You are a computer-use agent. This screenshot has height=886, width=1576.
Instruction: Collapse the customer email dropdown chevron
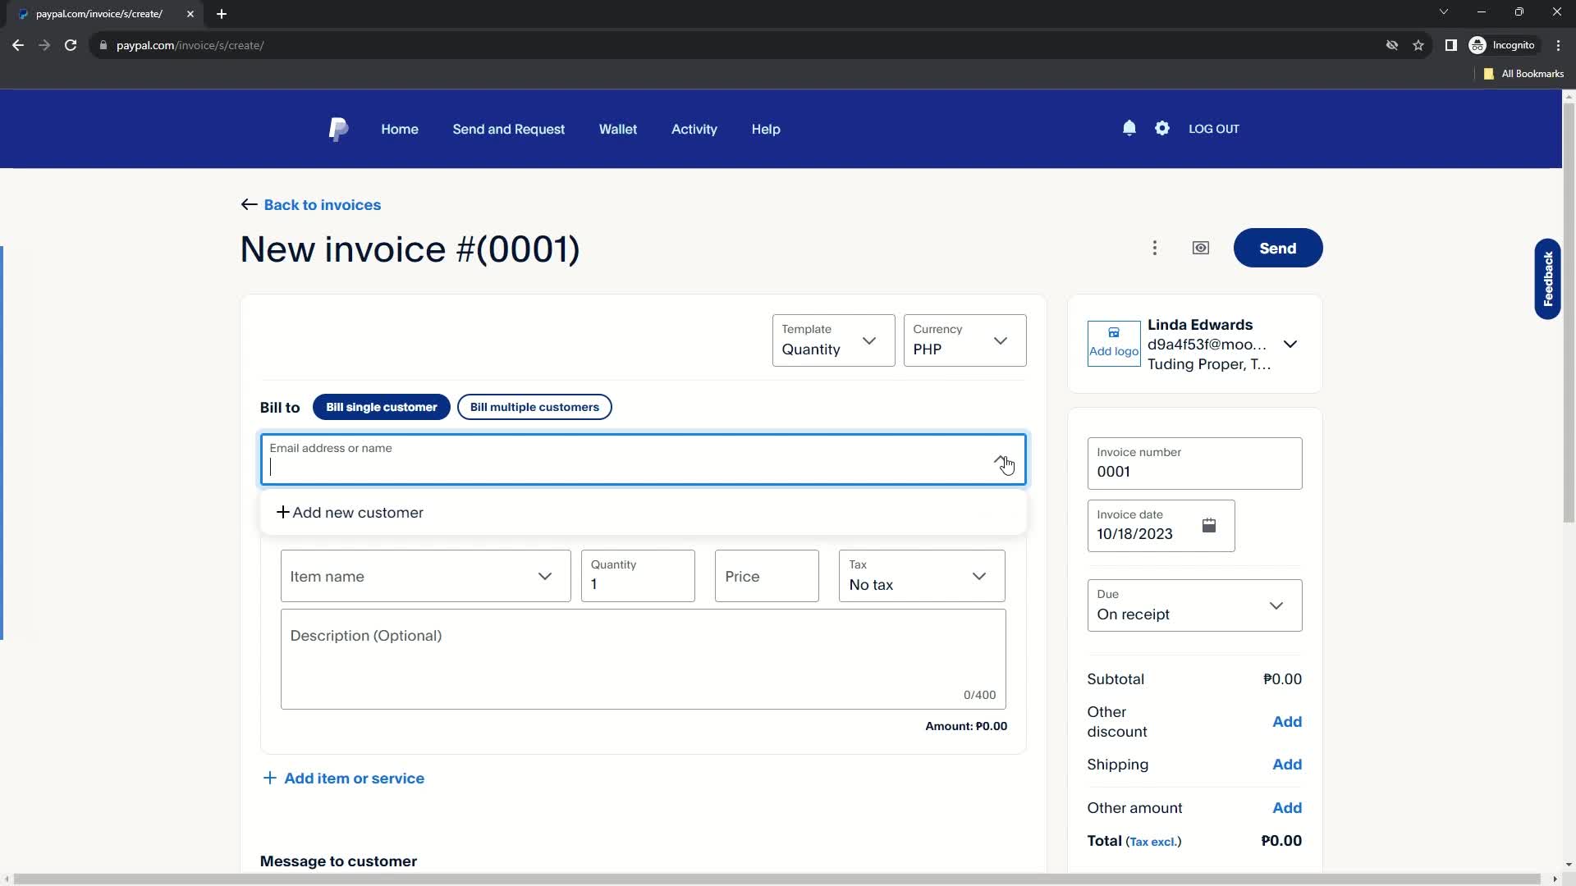1001,460
